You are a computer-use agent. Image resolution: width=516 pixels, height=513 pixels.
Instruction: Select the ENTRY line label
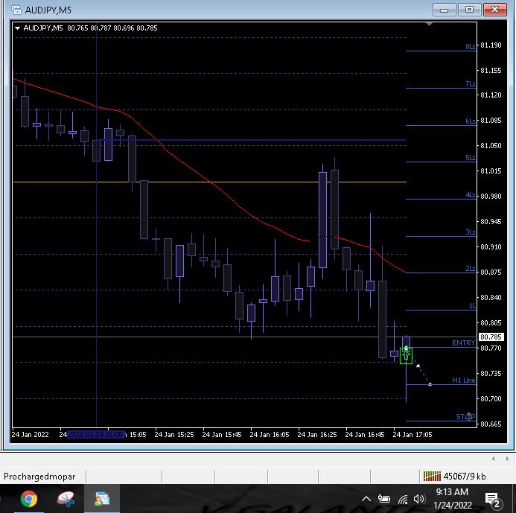463,343
